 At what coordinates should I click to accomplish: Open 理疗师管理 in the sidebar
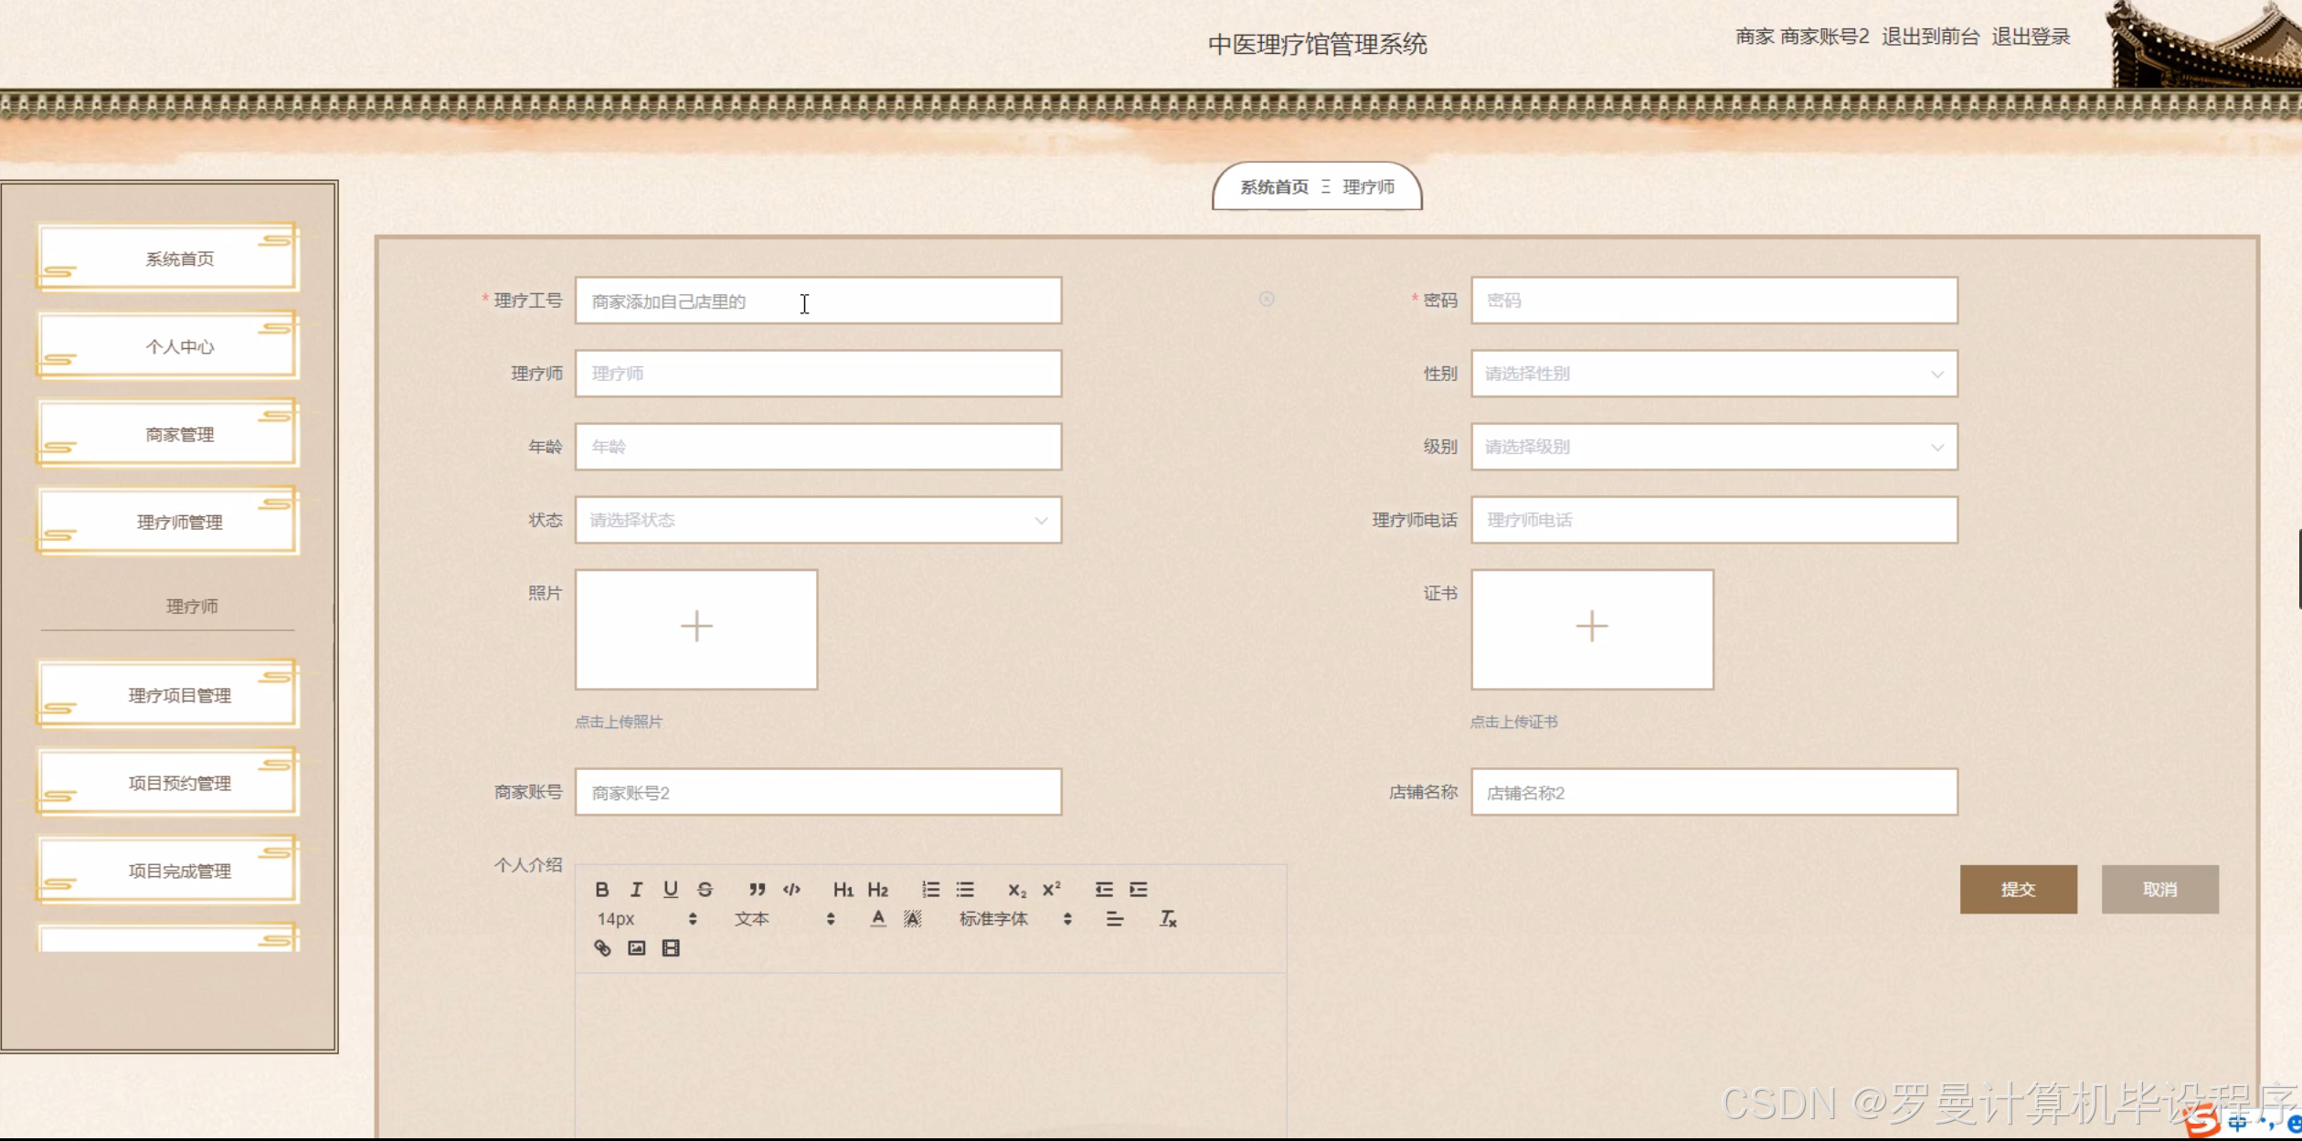click(x=179, y=522)
